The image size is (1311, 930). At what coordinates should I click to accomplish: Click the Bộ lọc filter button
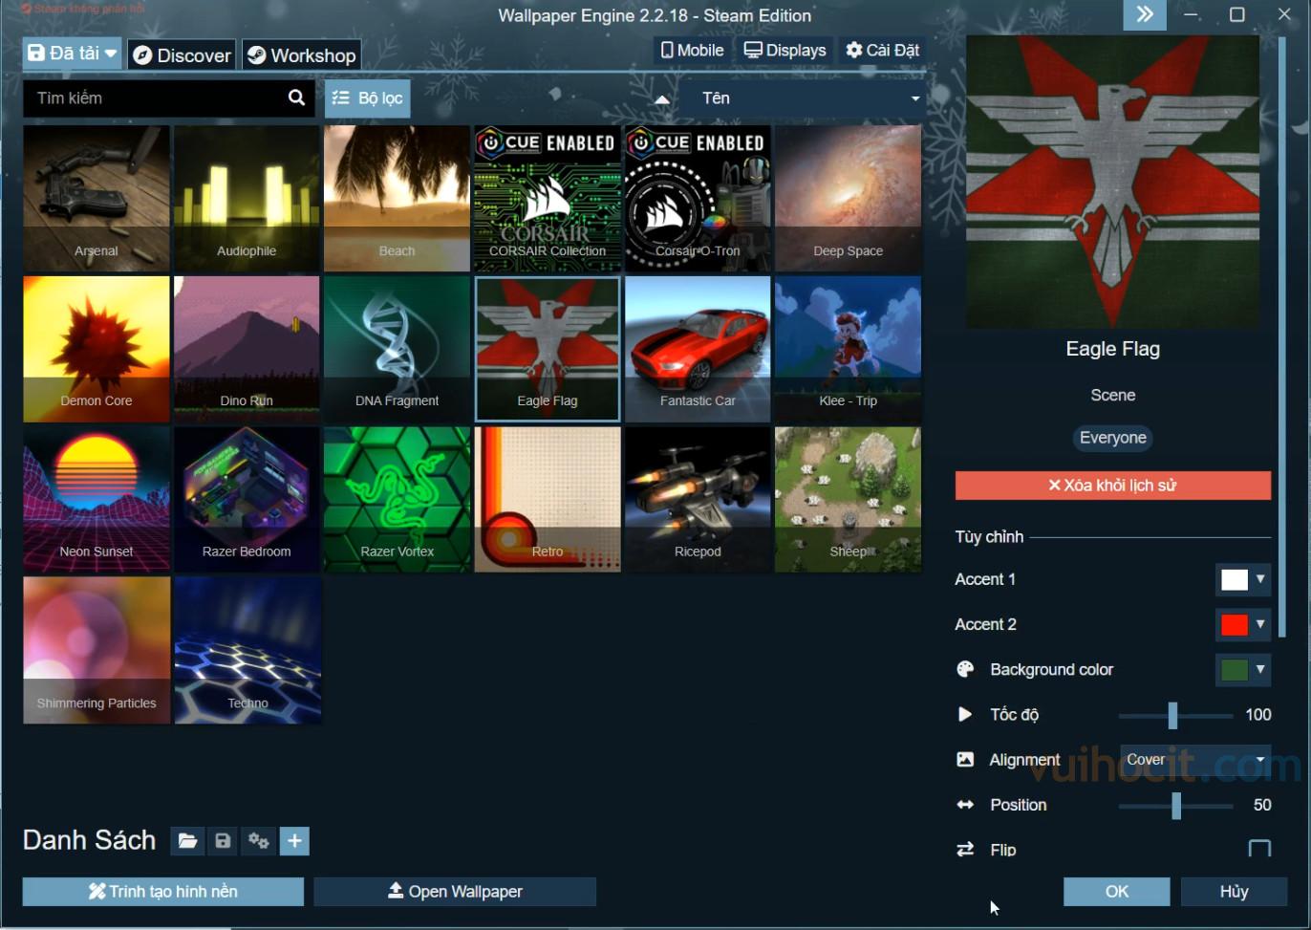tap(368, 98)
